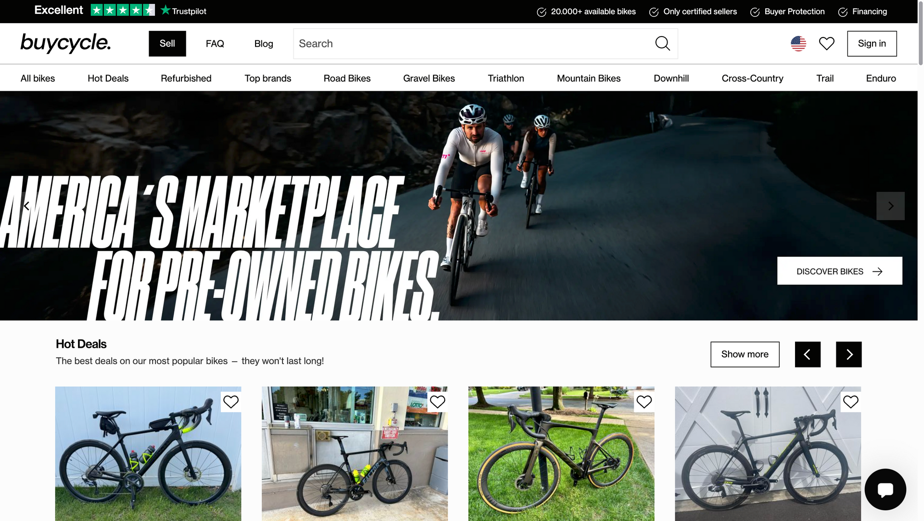The image size is (924, 521).
Task: Click first bike listing thumbnail
Action: point(148,454)
